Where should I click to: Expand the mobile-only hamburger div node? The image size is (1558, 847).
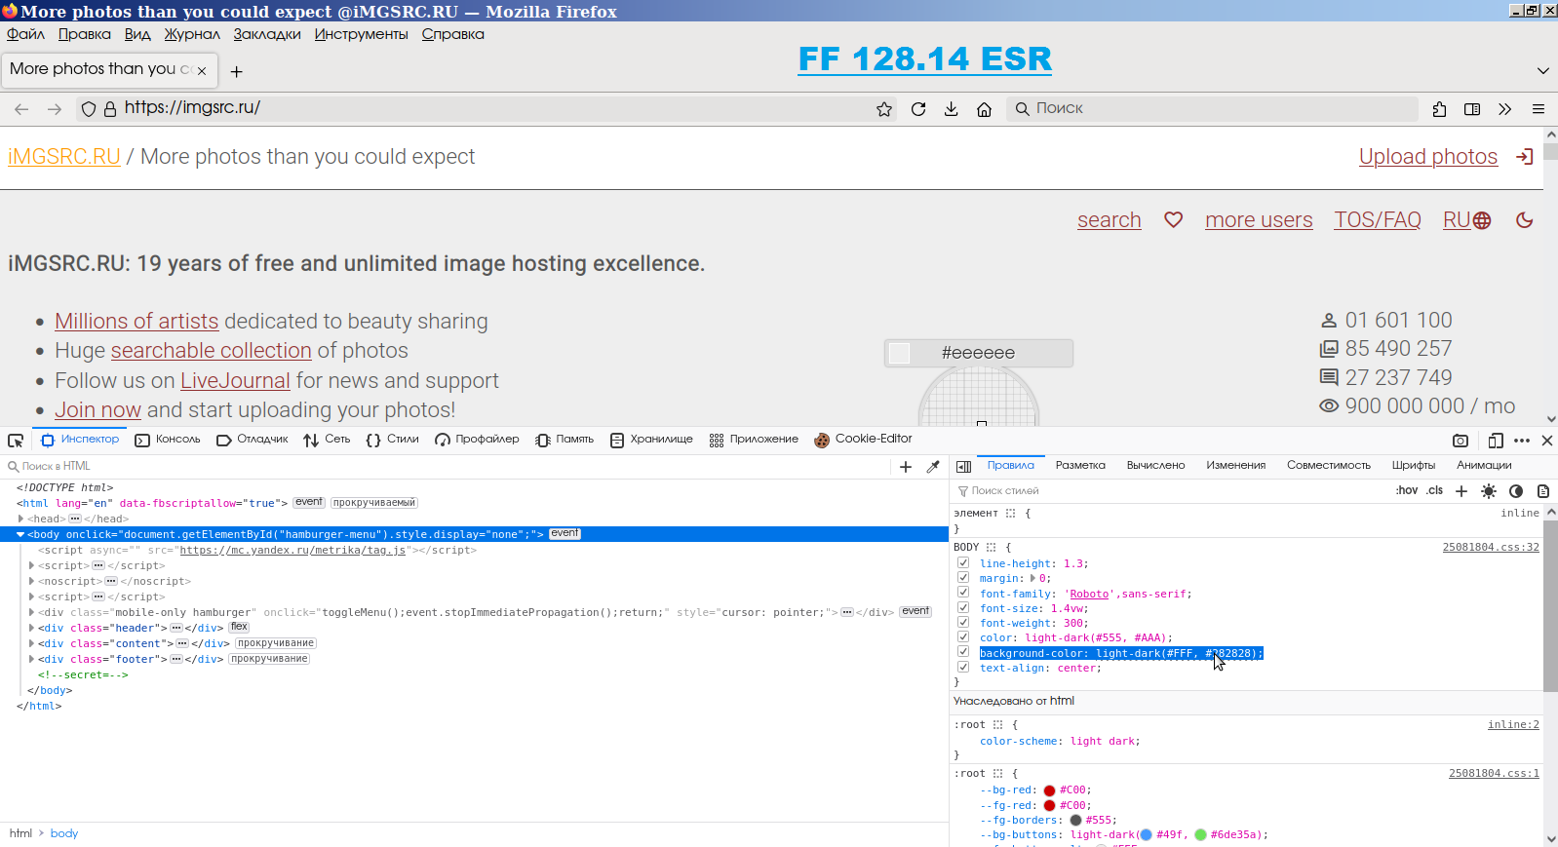click(31, 612)
